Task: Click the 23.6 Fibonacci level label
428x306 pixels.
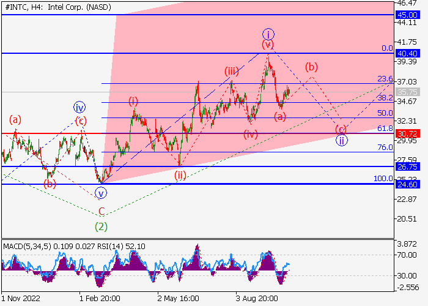Action: (385, 79)
